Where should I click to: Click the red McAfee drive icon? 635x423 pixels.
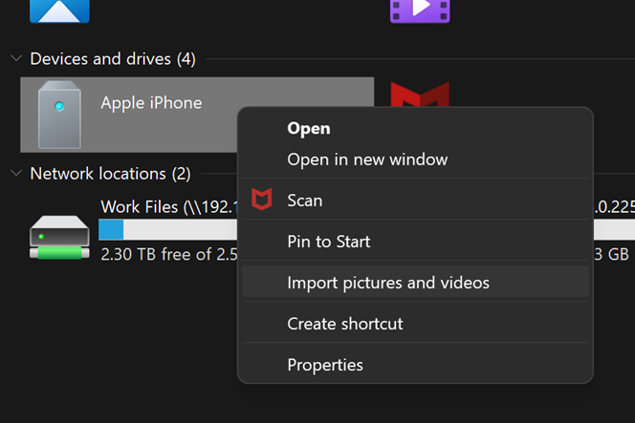[x=420, y=95]
